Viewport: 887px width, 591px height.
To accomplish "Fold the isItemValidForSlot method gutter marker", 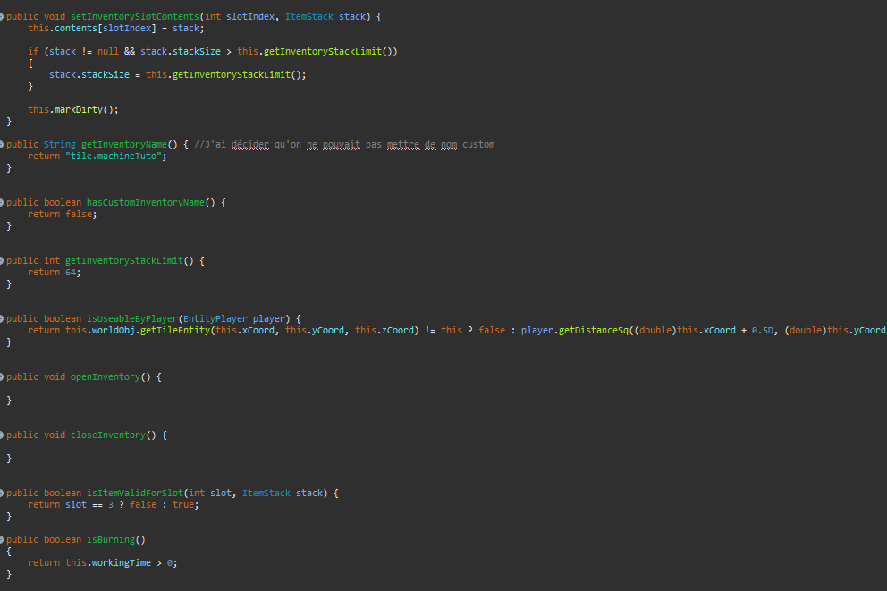I will 2,493.
